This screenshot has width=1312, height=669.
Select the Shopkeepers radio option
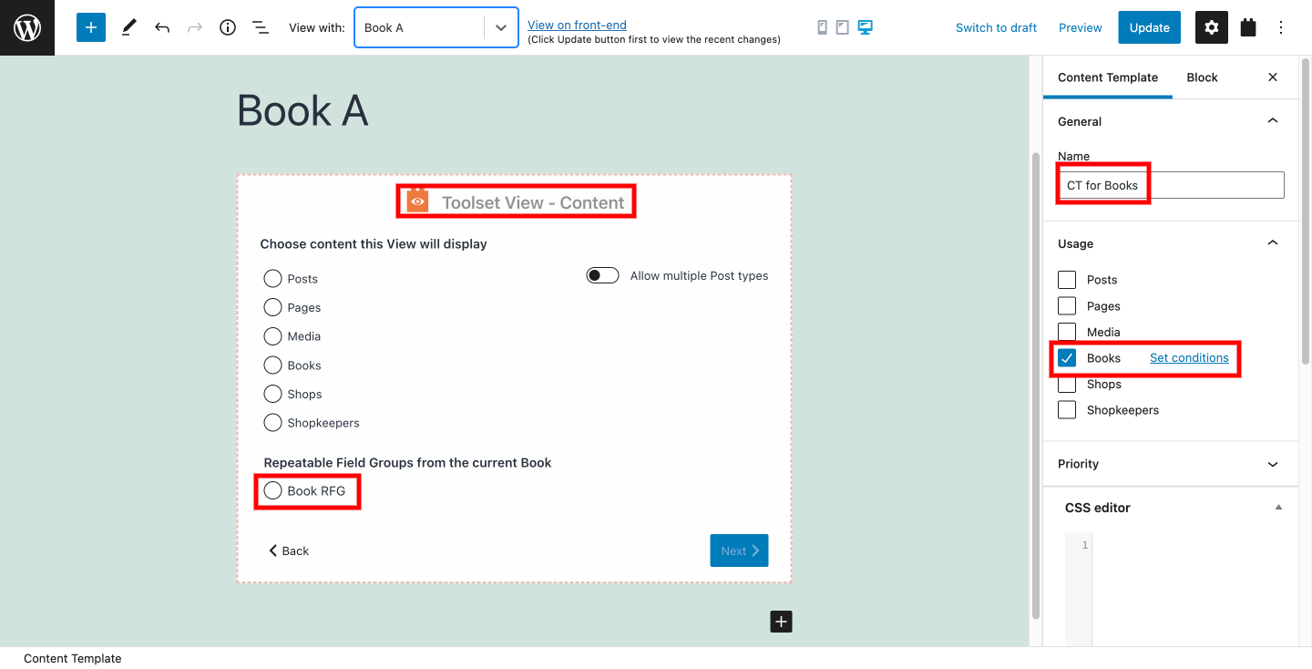tap(272, 423)
